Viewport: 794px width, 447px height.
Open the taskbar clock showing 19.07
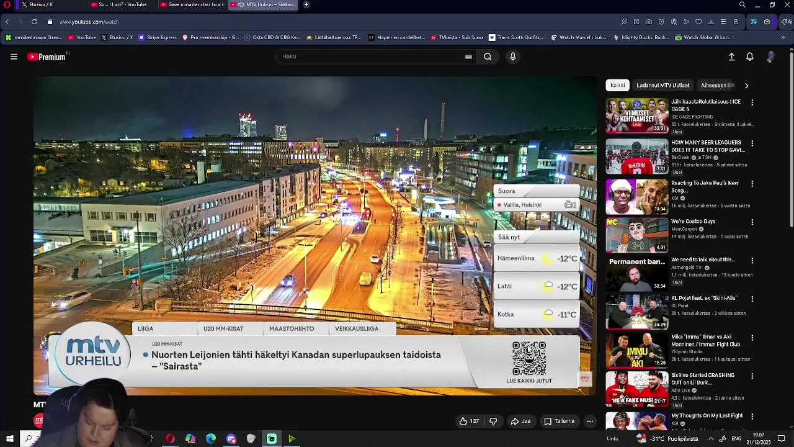tap(758, 439)
